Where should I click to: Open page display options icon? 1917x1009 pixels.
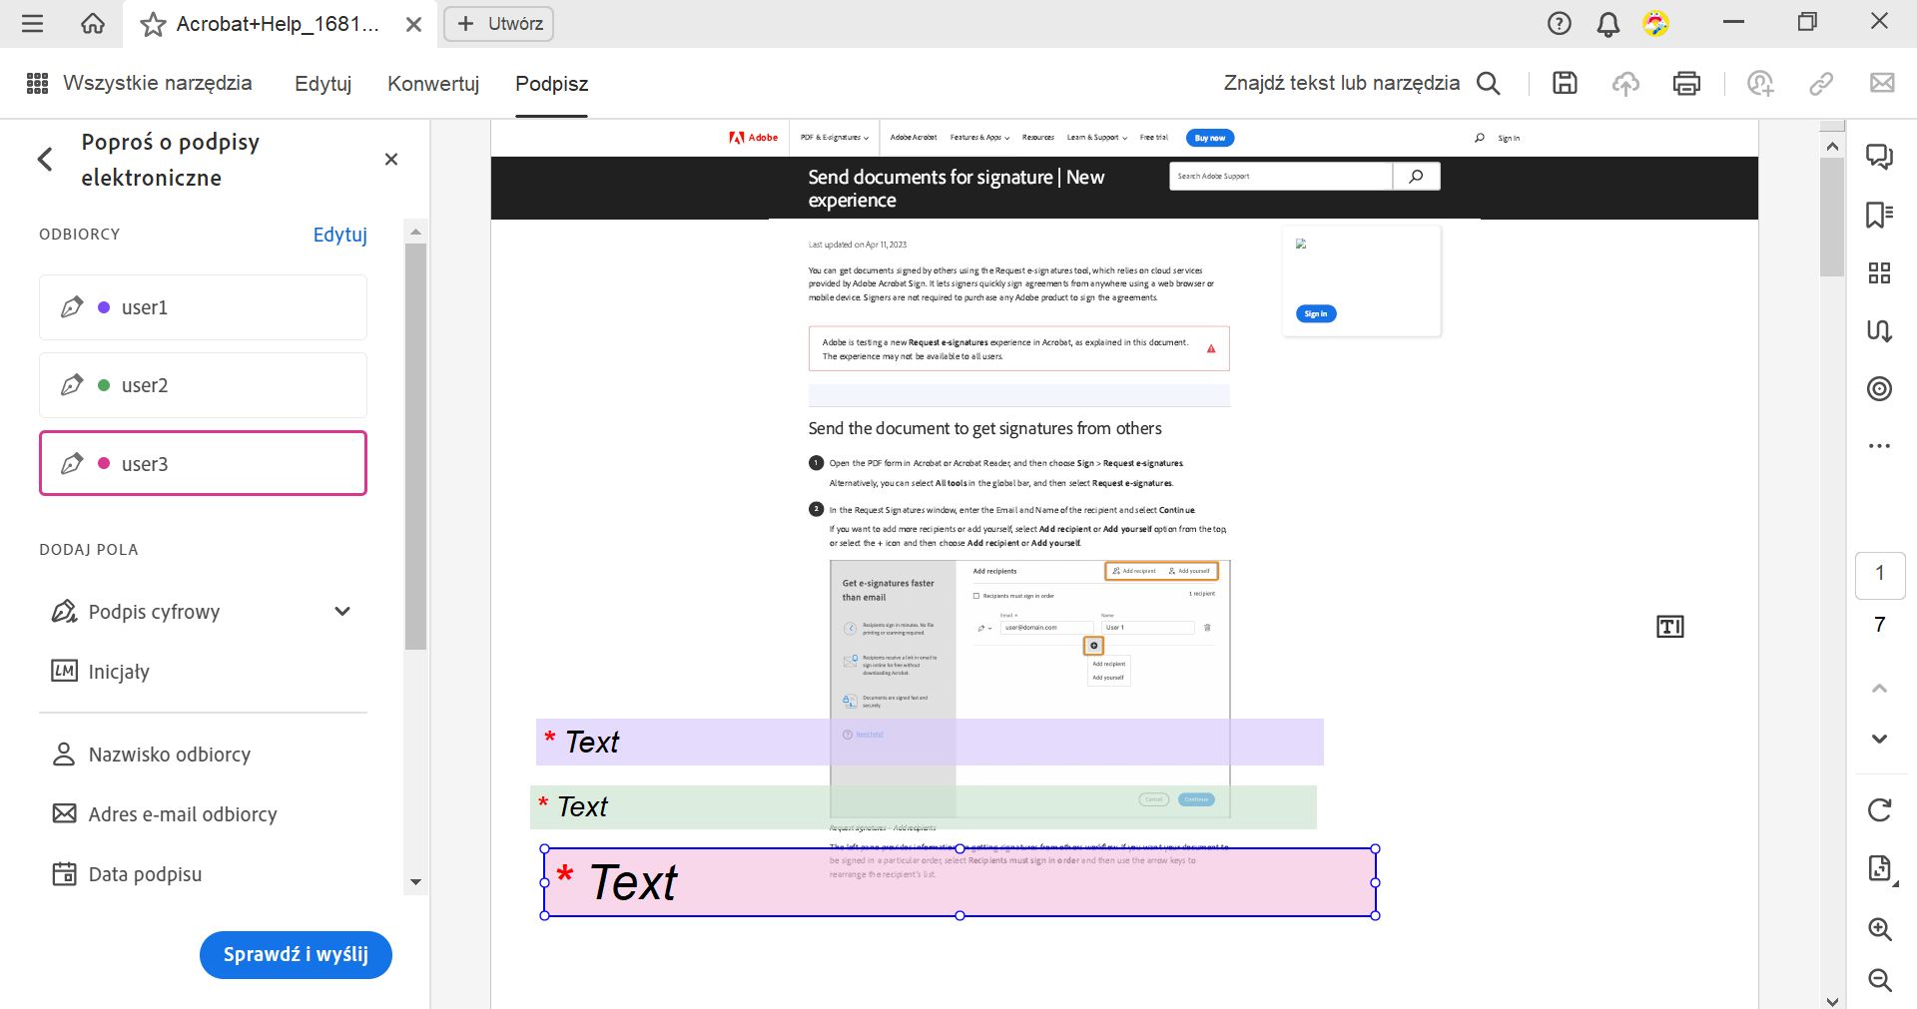point(1880,868)
